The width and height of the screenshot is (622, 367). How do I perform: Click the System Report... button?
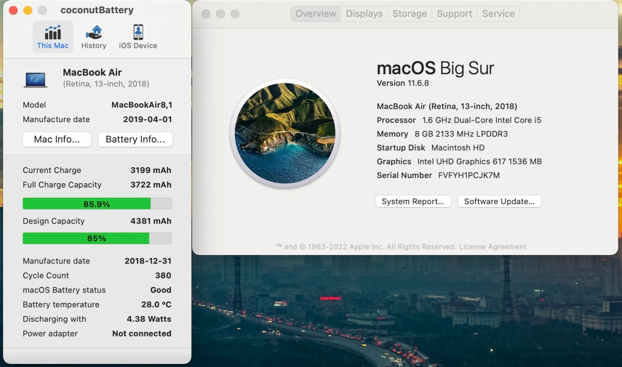tap(413, 201)
